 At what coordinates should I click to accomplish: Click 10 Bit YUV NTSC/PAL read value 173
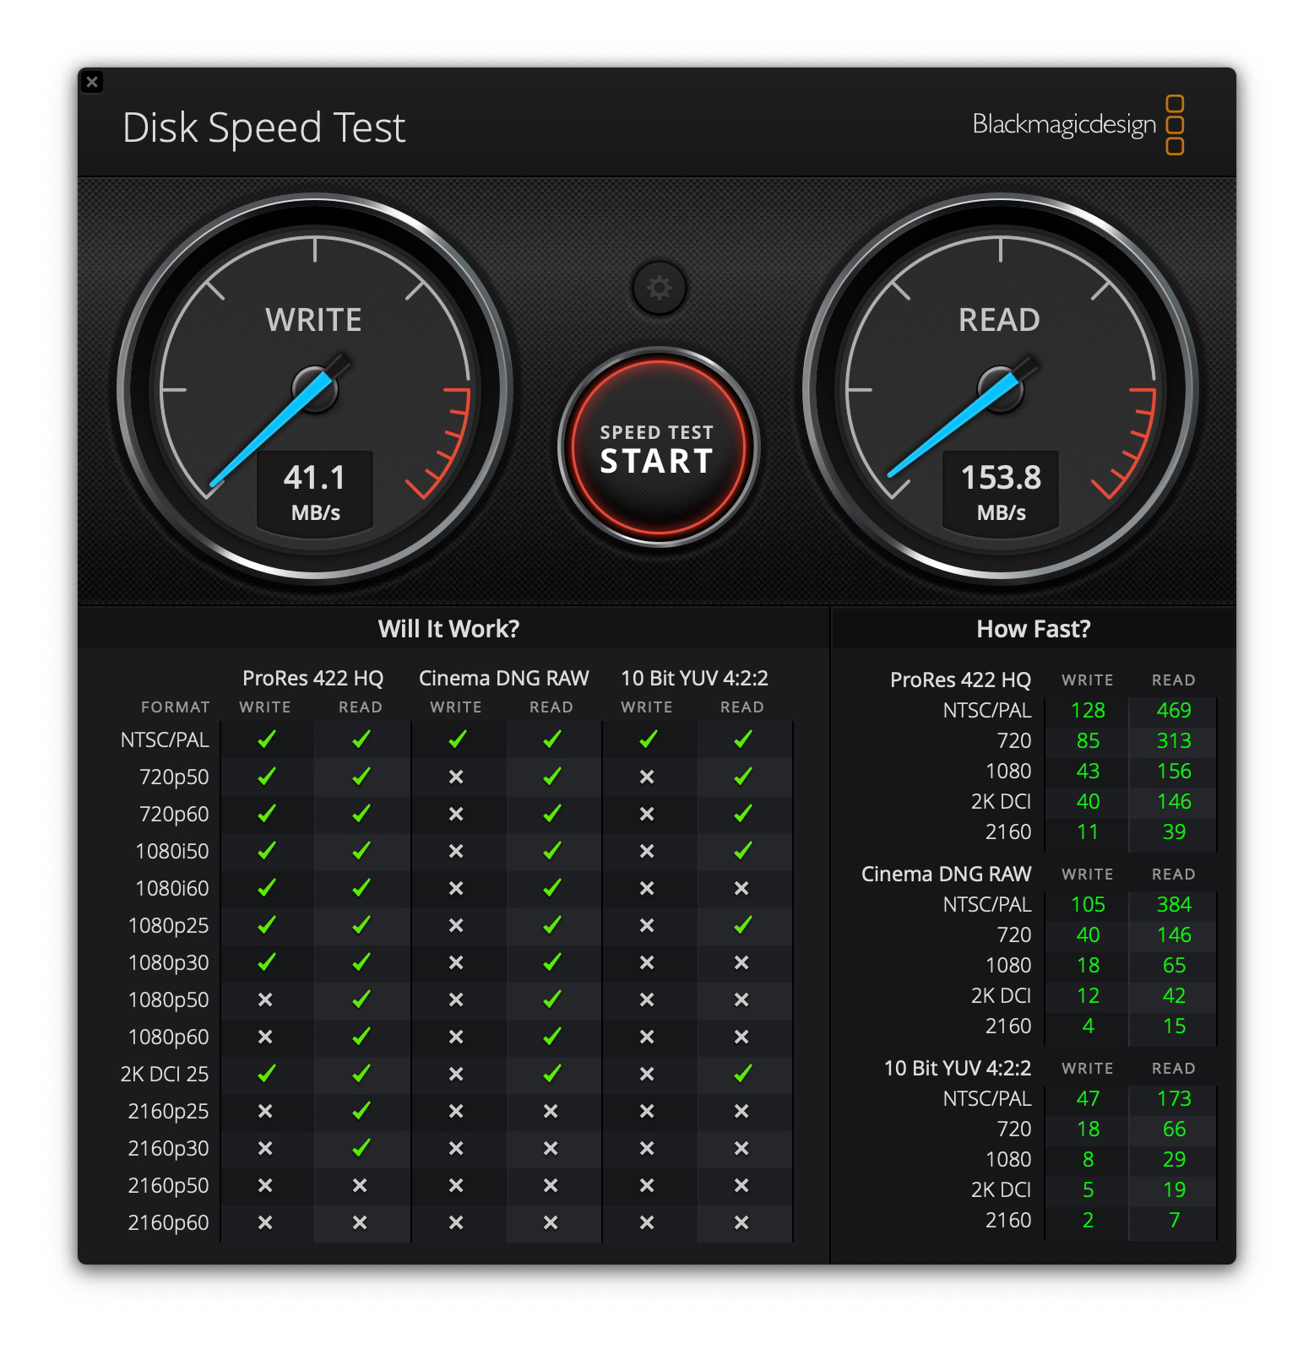pos(1174,1099)
